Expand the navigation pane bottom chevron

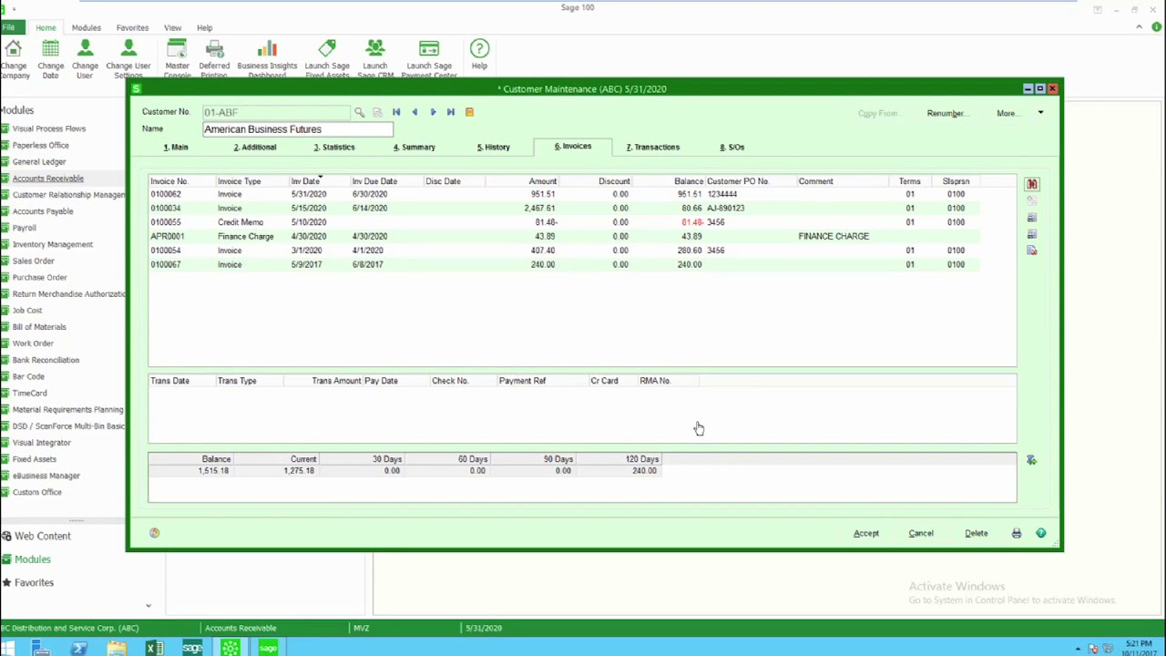[x=148, y=605]
